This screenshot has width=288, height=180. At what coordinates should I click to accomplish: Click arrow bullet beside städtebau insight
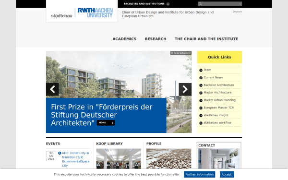click(201, 115)
